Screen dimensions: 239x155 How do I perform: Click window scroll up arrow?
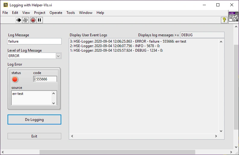click(236, 27)
